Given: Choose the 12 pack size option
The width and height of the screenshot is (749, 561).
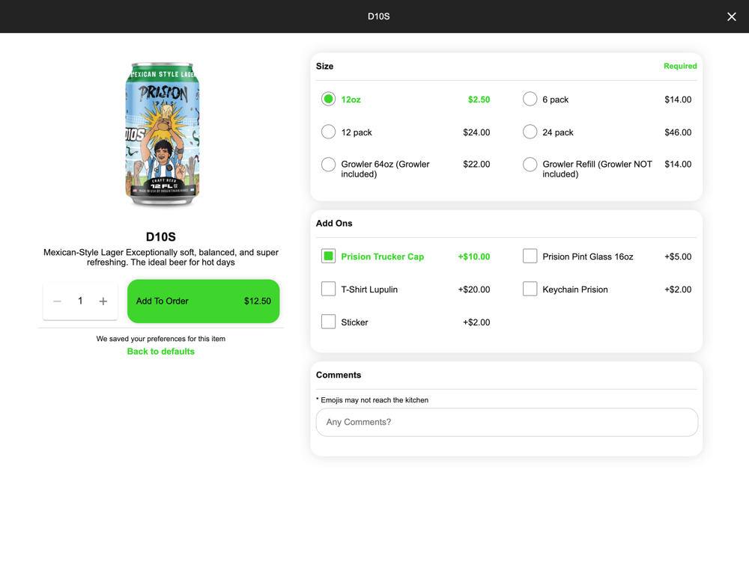Looking at the screenshot, I should [328, 132].
